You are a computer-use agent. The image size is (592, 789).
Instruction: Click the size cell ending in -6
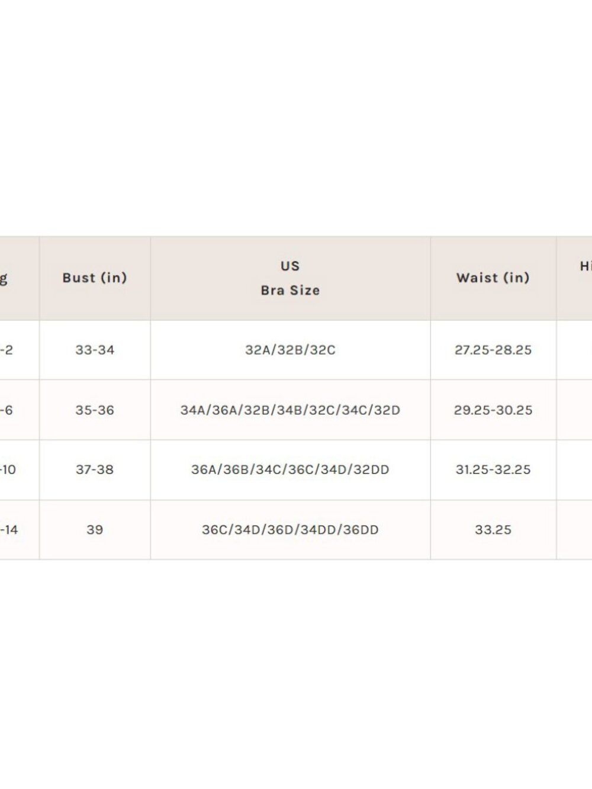tap(20, 410)
